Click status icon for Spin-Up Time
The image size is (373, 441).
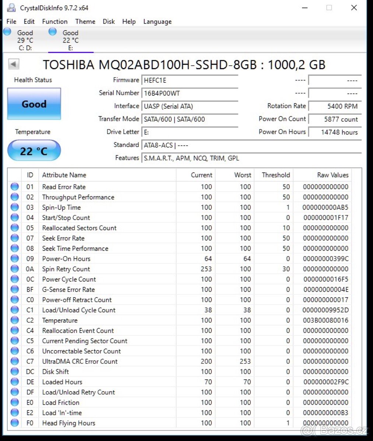click(15, 207)
